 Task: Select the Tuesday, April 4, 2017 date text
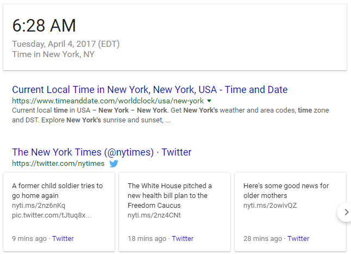tap(66, 44)
